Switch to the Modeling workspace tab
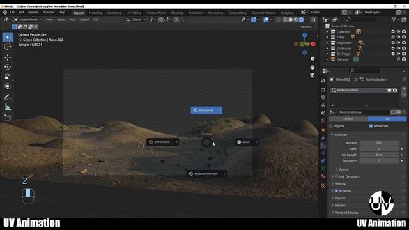409x230 pixels. pyautogui.click(x=95, y=13)
